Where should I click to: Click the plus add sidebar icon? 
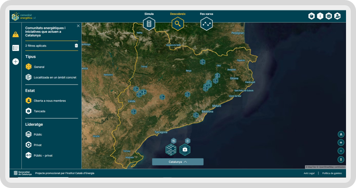tap(15, 61)
